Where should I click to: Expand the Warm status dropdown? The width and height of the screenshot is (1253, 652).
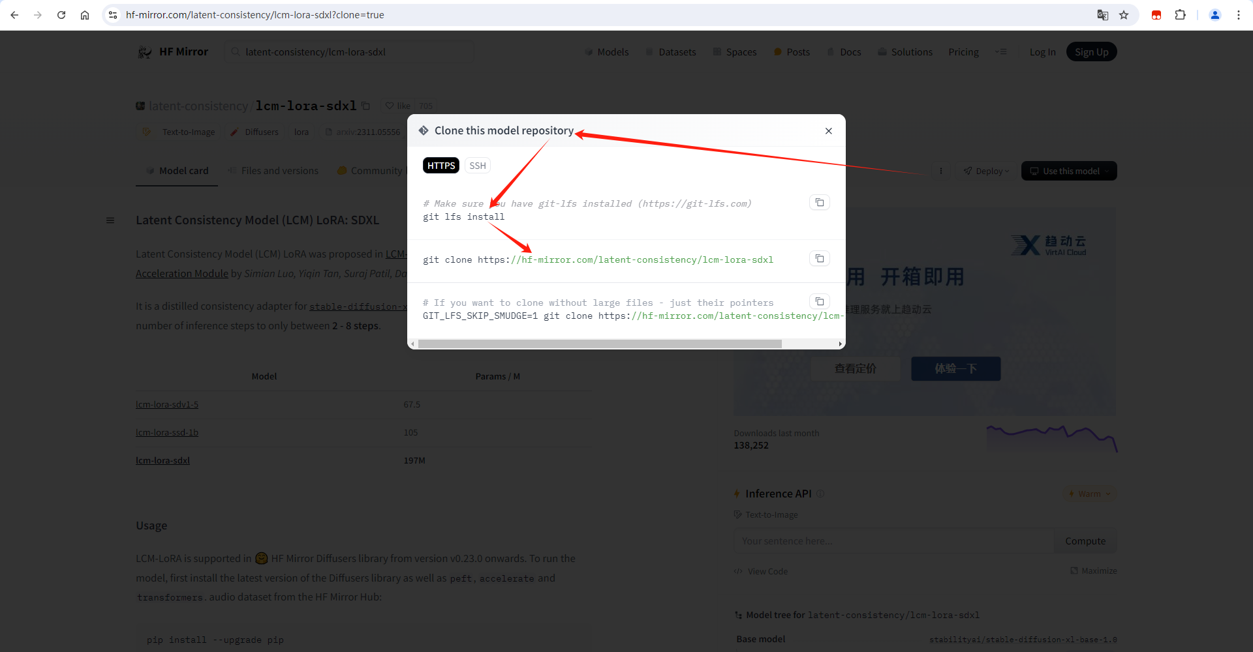[x=1089, y=494]
